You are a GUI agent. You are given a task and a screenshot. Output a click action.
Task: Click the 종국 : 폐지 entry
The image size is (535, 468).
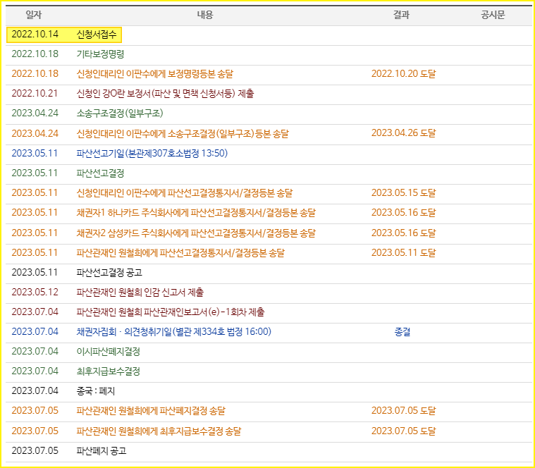[96, 391]
